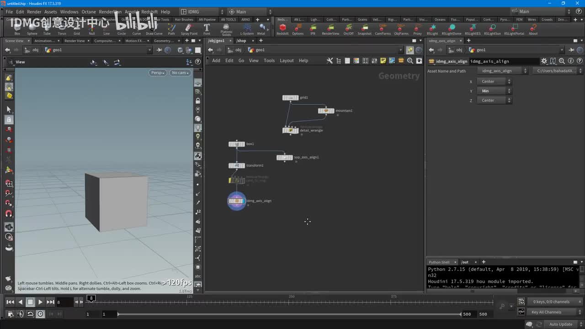Click the stop playback button
Viewport: 585px width, 329px height.
click(30, 302)
